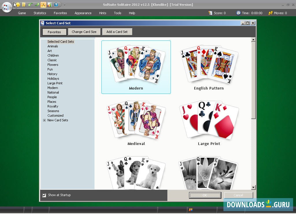Open a game with the folder icon

point(24,5)
